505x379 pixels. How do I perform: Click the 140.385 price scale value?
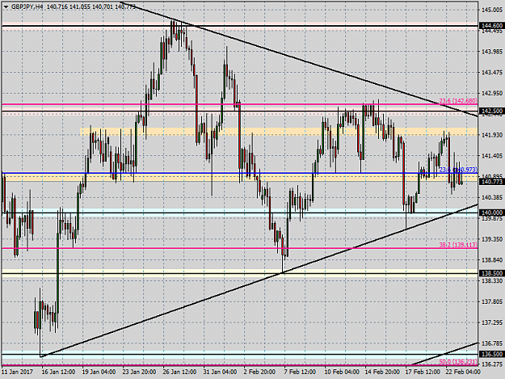492,197
